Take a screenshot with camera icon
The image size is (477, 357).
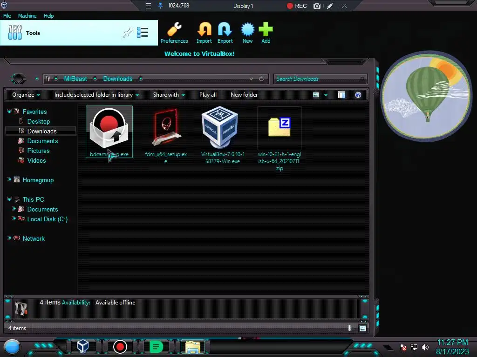(317, 6)
